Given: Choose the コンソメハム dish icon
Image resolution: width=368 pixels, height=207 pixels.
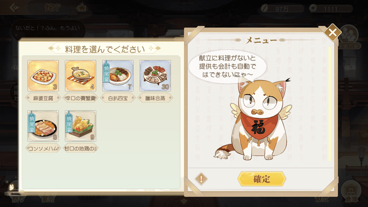Looking at the screenshot, I should (43, 126).
